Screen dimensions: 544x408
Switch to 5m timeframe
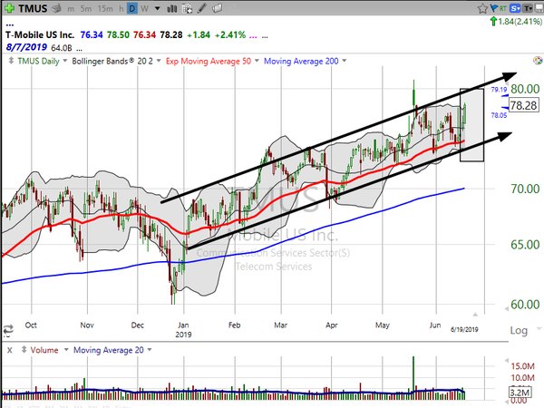pyautogui.click(x=86, y=9)
